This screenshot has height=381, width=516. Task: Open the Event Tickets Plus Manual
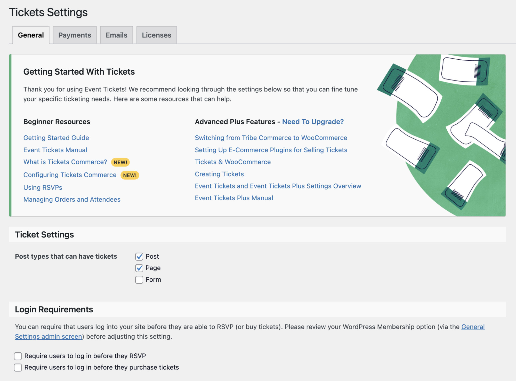point(234,198)
